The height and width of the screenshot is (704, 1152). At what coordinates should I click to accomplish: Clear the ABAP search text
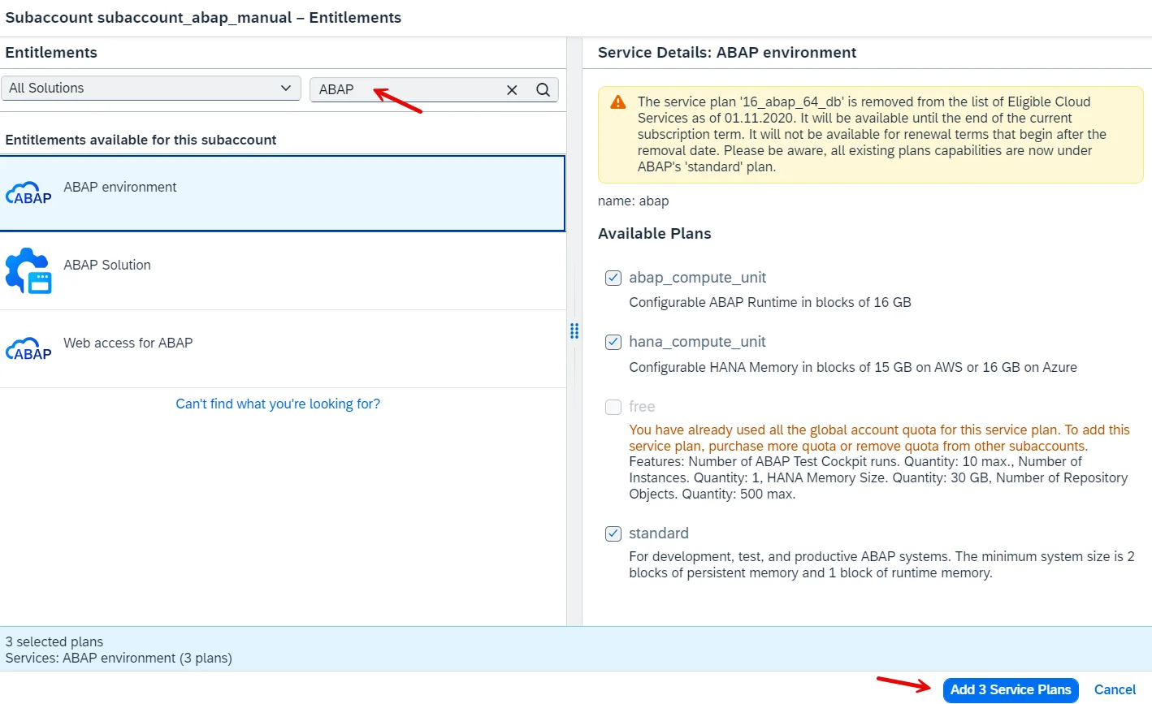point(512,89)
